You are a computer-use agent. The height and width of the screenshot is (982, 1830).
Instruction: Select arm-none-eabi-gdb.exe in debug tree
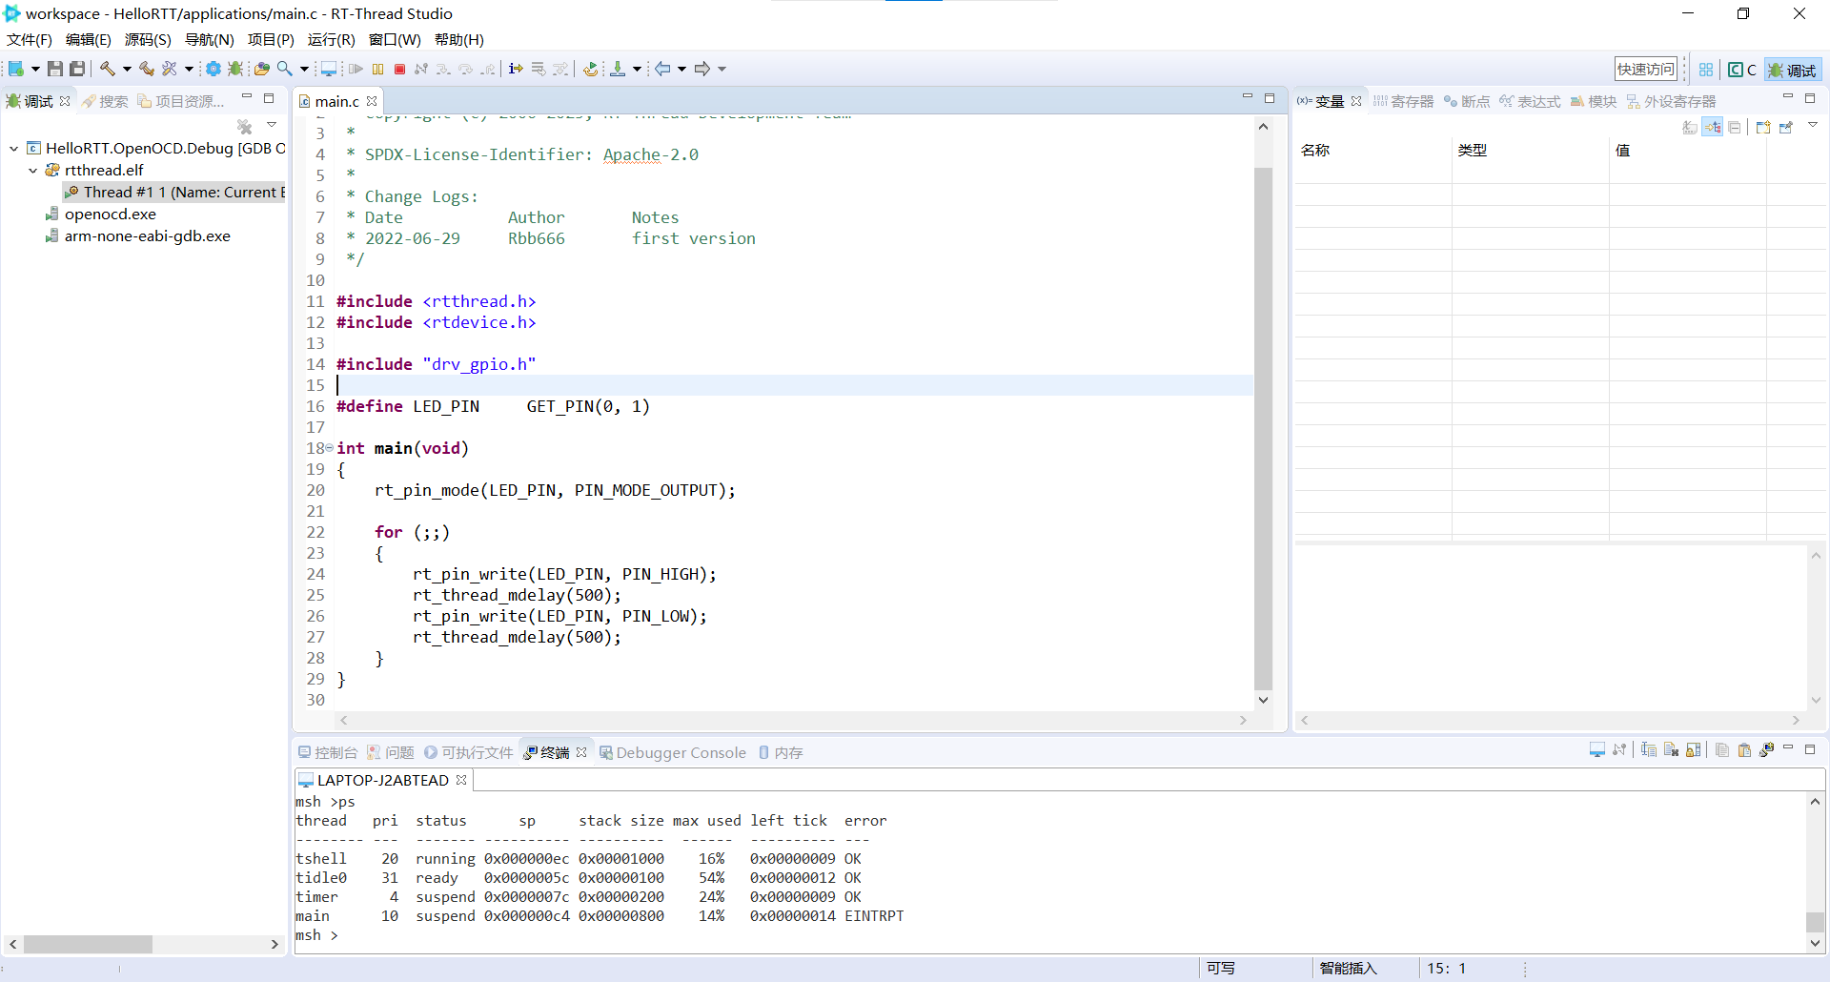(x=138, y=235)
